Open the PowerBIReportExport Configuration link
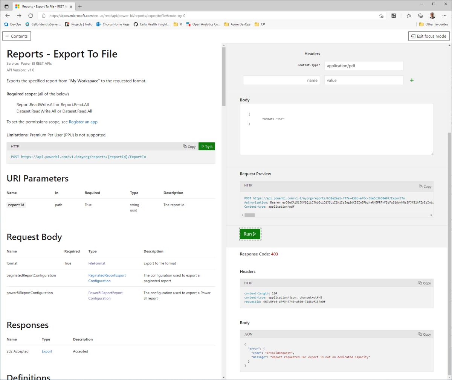The image size is (452, 380). [105, 295]
